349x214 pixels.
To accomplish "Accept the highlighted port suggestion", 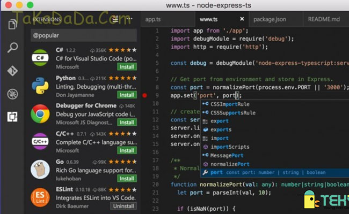I will click(275, 172).
